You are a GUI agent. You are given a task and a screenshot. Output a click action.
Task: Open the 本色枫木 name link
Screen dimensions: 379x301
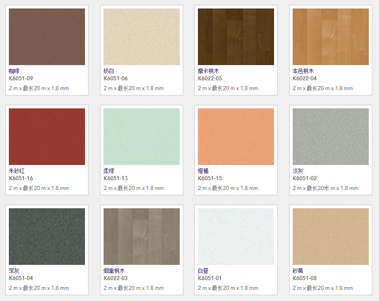303,71
